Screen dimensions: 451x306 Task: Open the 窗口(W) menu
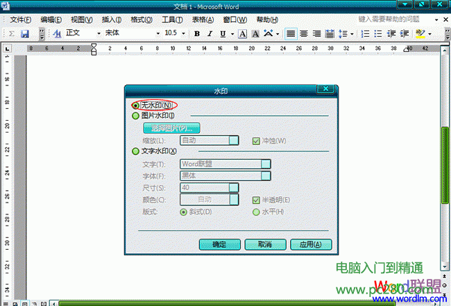coord(235,19)
